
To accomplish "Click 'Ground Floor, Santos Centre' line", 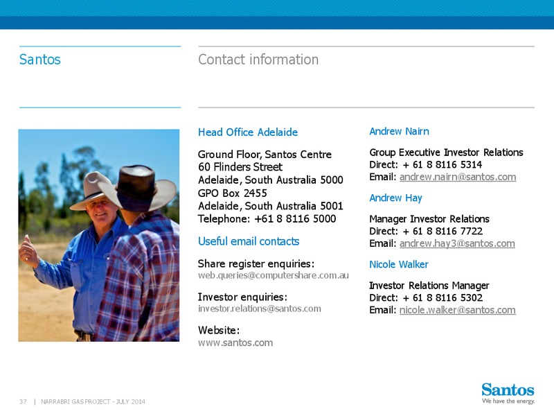I will (265, 155).
